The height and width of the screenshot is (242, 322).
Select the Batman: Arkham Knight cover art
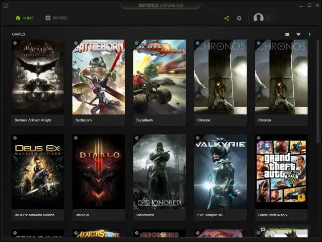click(x=38, y=77)
